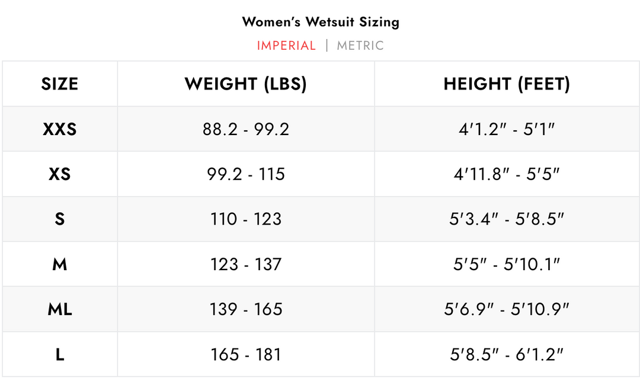Select the L size label
Image resolution: width=640 pixels, height=378 pixels.
tap(59, 354)
